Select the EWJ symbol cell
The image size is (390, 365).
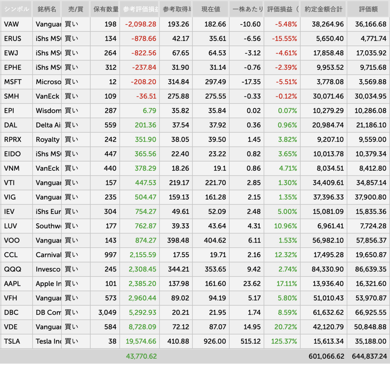(x=16, y=53)
